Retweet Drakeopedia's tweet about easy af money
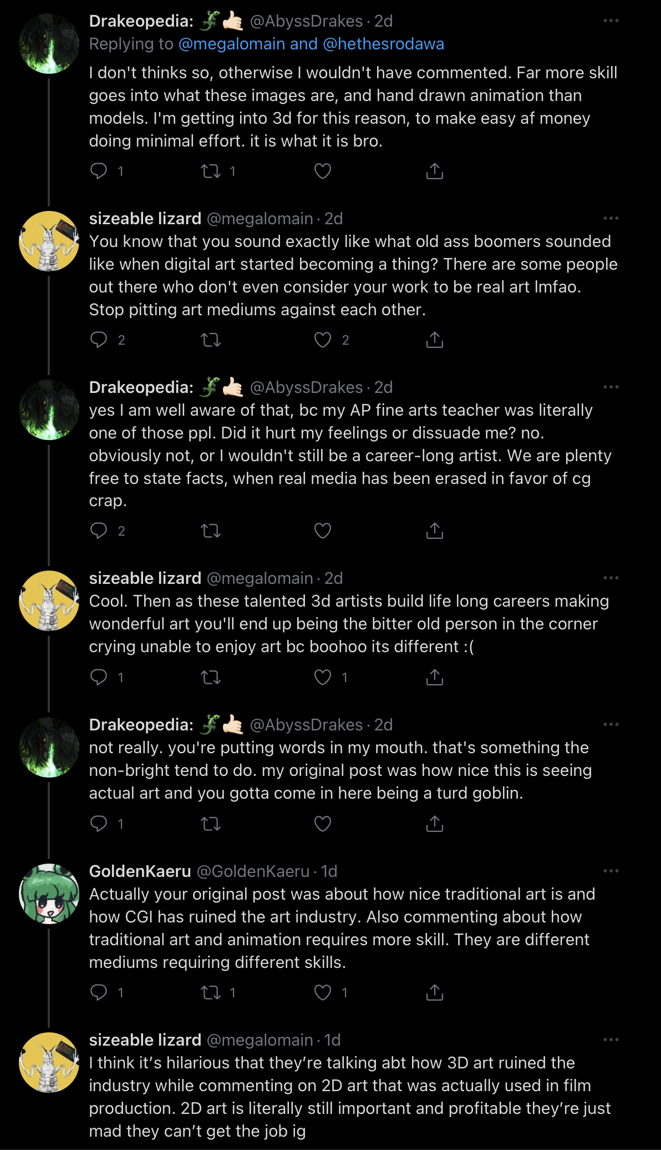 (x=211, y=171)
